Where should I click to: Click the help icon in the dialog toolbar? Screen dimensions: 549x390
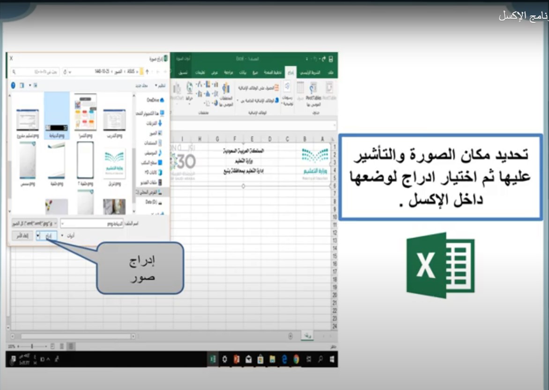[x=13, y=85]
